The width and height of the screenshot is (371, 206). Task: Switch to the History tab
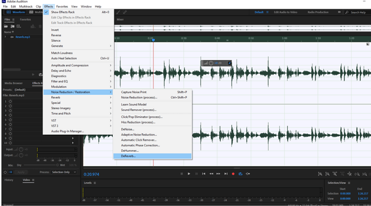click(9, 180)
